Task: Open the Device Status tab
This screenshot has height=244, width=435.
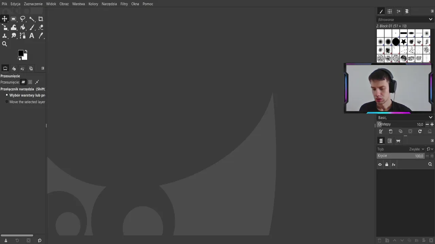Action: (x=14, y=68)
